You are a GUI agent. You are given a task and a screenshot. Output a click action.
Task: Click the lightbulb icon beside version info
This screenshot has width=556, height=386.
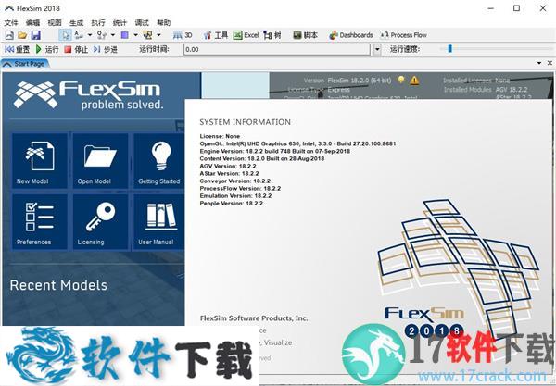pyautogui.click(x=401, y=80)
